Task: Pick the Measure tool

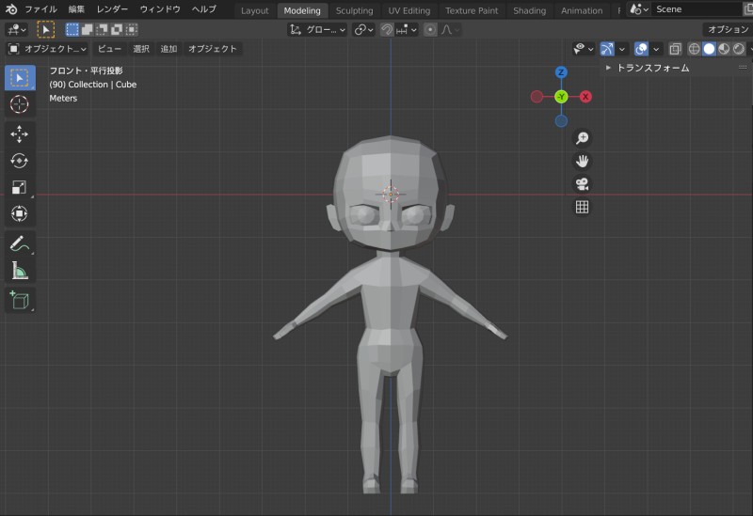Action: click(20, 271)
